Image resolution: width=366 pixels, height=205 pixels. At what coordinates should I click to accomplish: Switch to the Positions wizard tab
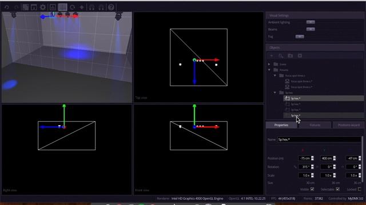pos(348,125)
